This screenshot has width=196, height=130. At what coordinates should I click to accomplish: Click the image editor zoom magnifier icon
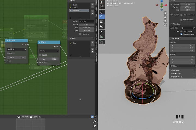click(94, 121)
